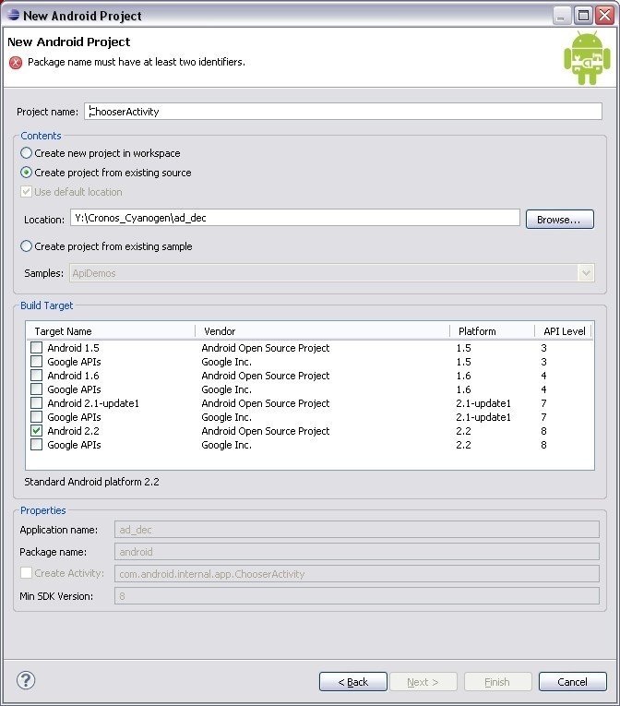The height and width of the screenshot is (706, 620).
Task: Focus the Project name input field
Action: [x=343, y=112]
